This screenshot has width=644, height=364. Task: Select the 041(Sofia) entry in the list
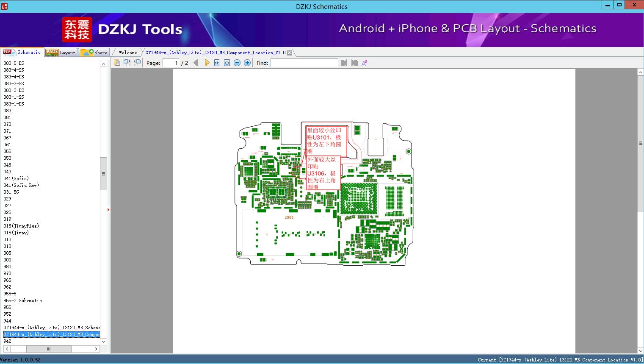tap(16, 178)
